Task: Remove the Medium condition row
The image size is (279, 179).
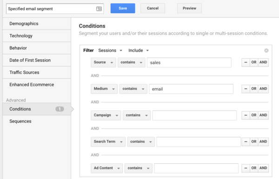Action: (x=246, y=89)
